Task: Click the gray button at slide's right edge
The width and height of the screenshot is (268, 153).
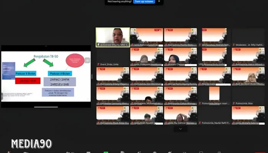Action: coord(88,60)
